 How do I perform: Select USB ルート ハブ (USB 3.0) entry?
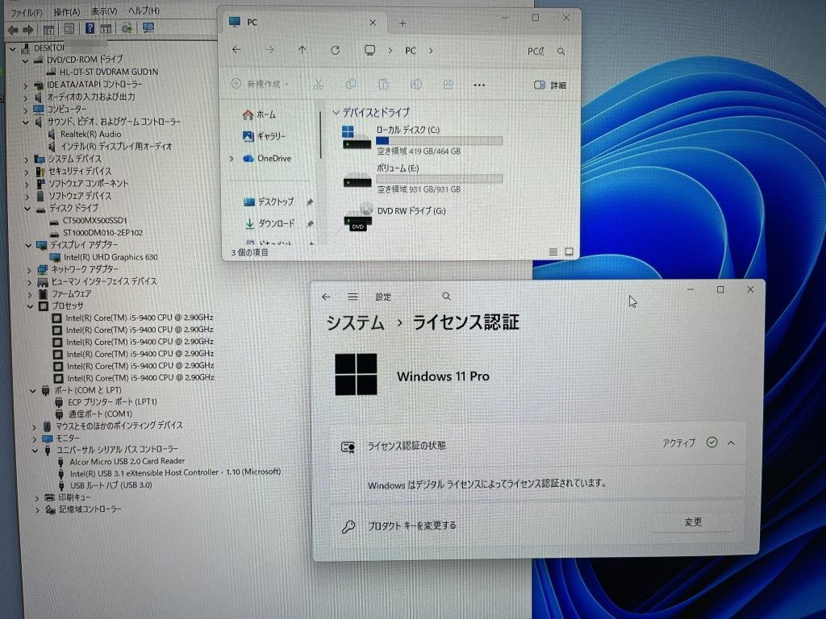coord(111,484)
